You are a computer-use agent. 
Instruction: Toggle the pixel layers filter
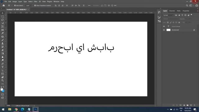pyautogui.click(x=176, y=15)
